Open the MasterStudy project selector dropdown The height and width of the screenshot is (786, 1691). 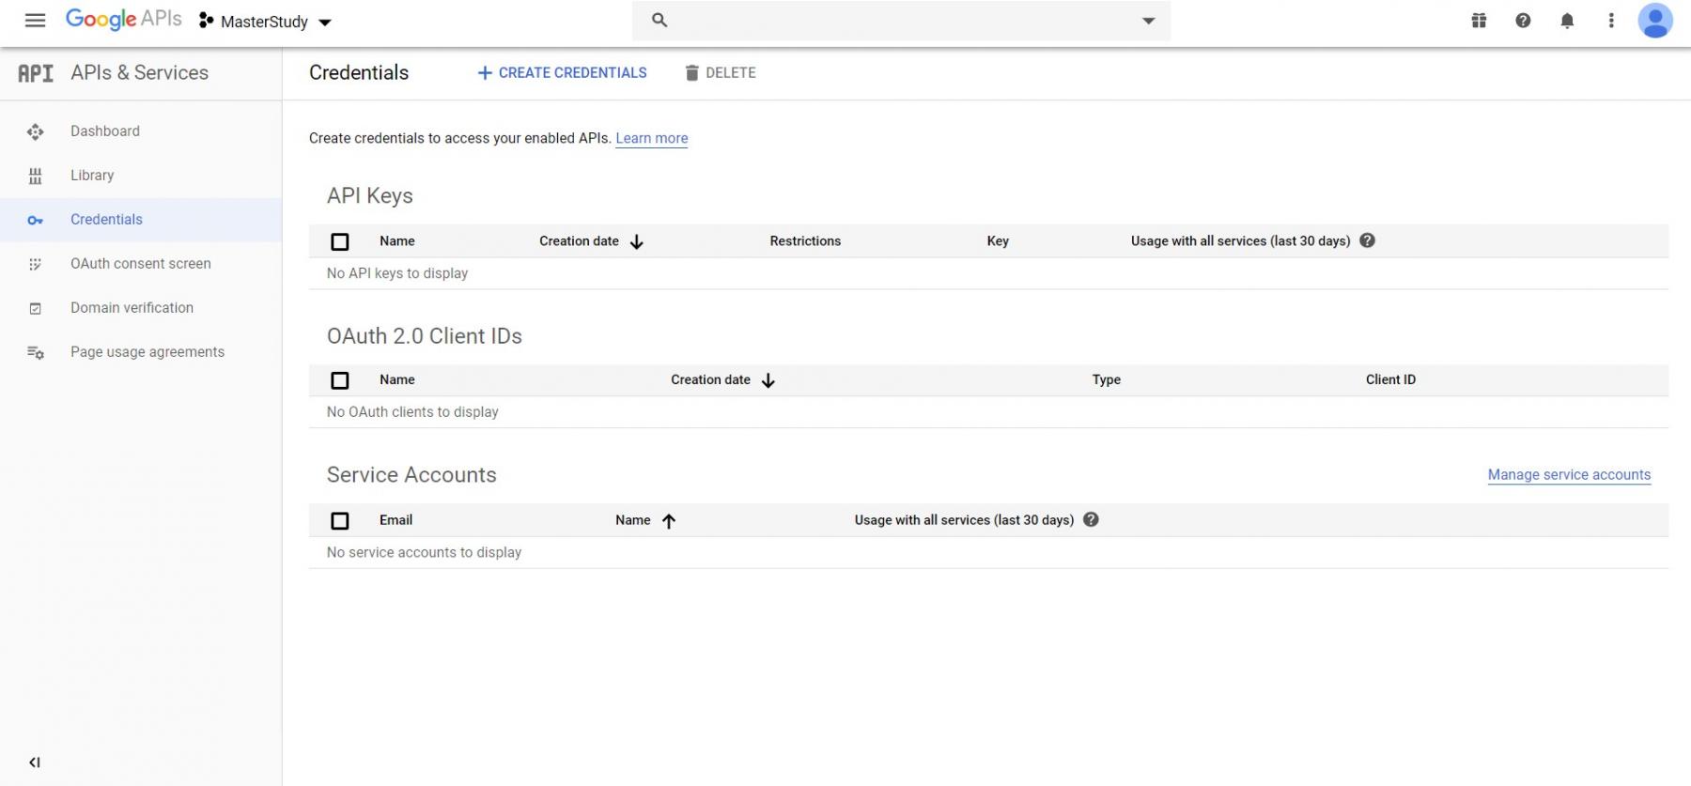(266, 22)
